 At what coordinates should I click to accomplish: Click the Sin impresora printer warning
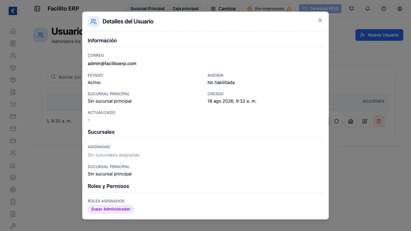(269, 9)
